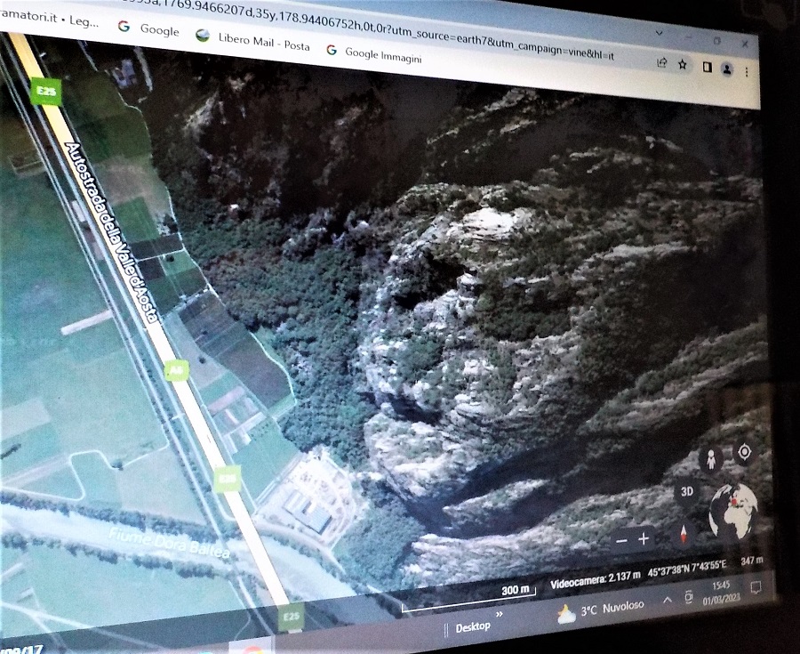Maximize the Chrome window

coord(717,40)
